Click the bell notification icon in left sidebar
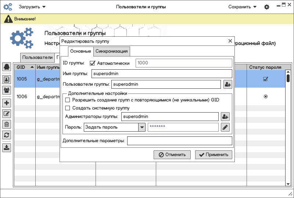 pyautogui.click(x=7, y=67)
